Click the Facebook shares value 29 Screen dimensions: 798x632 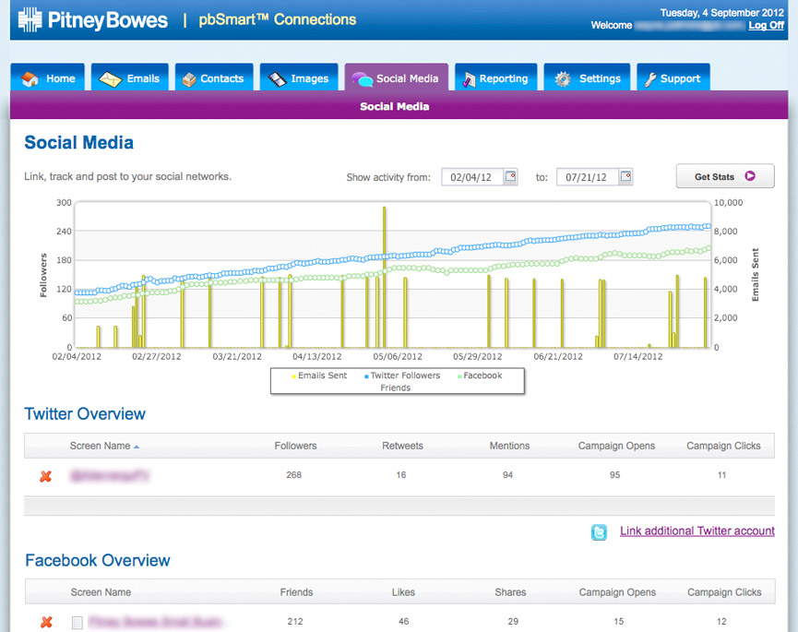[x=513, y=621]
